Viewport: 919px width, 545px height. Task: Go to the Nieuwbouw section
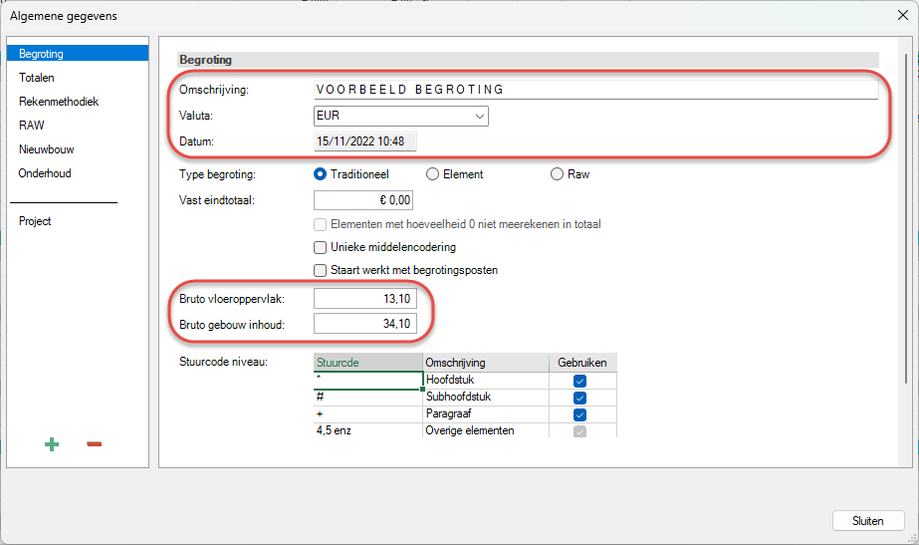[x=46, y=149]
